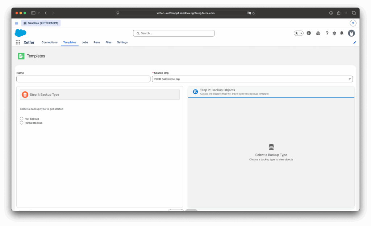The height and width of the screenshot is (226, 371).
Task: Open sidebar options chevron in Safari
Action: pos(39,13)
